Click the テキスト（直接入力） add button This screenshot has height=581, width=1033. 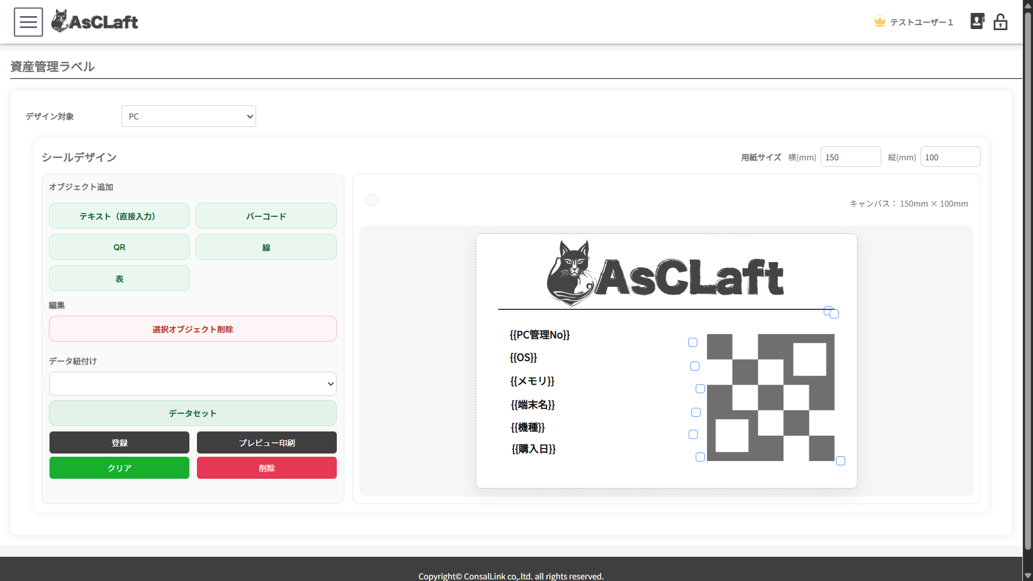point(119,216)
